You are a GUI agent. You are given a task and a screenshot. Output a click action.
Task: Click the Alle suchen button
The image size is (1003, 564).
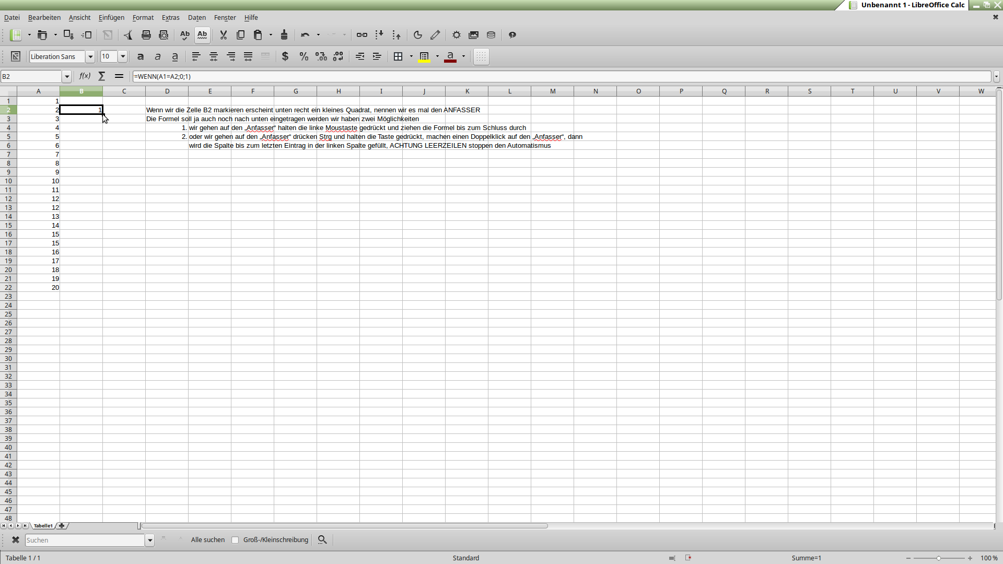[x=207, y=540]
